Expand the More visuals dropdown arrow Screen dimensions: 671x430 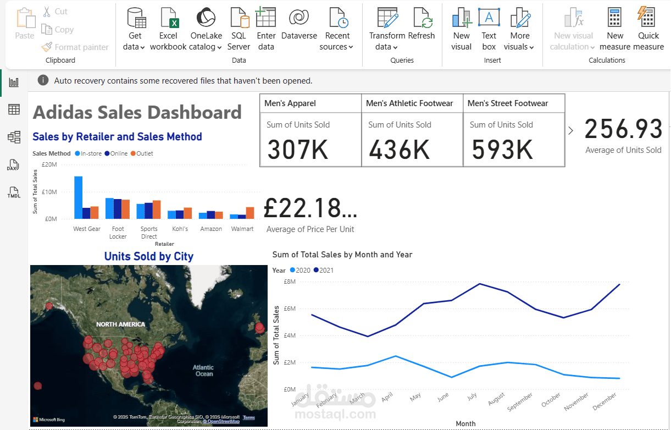531,47
